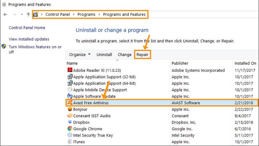Go up one level with up arrow
The height and width of the screenshot is (146, 259).
(x=28, y=15)
